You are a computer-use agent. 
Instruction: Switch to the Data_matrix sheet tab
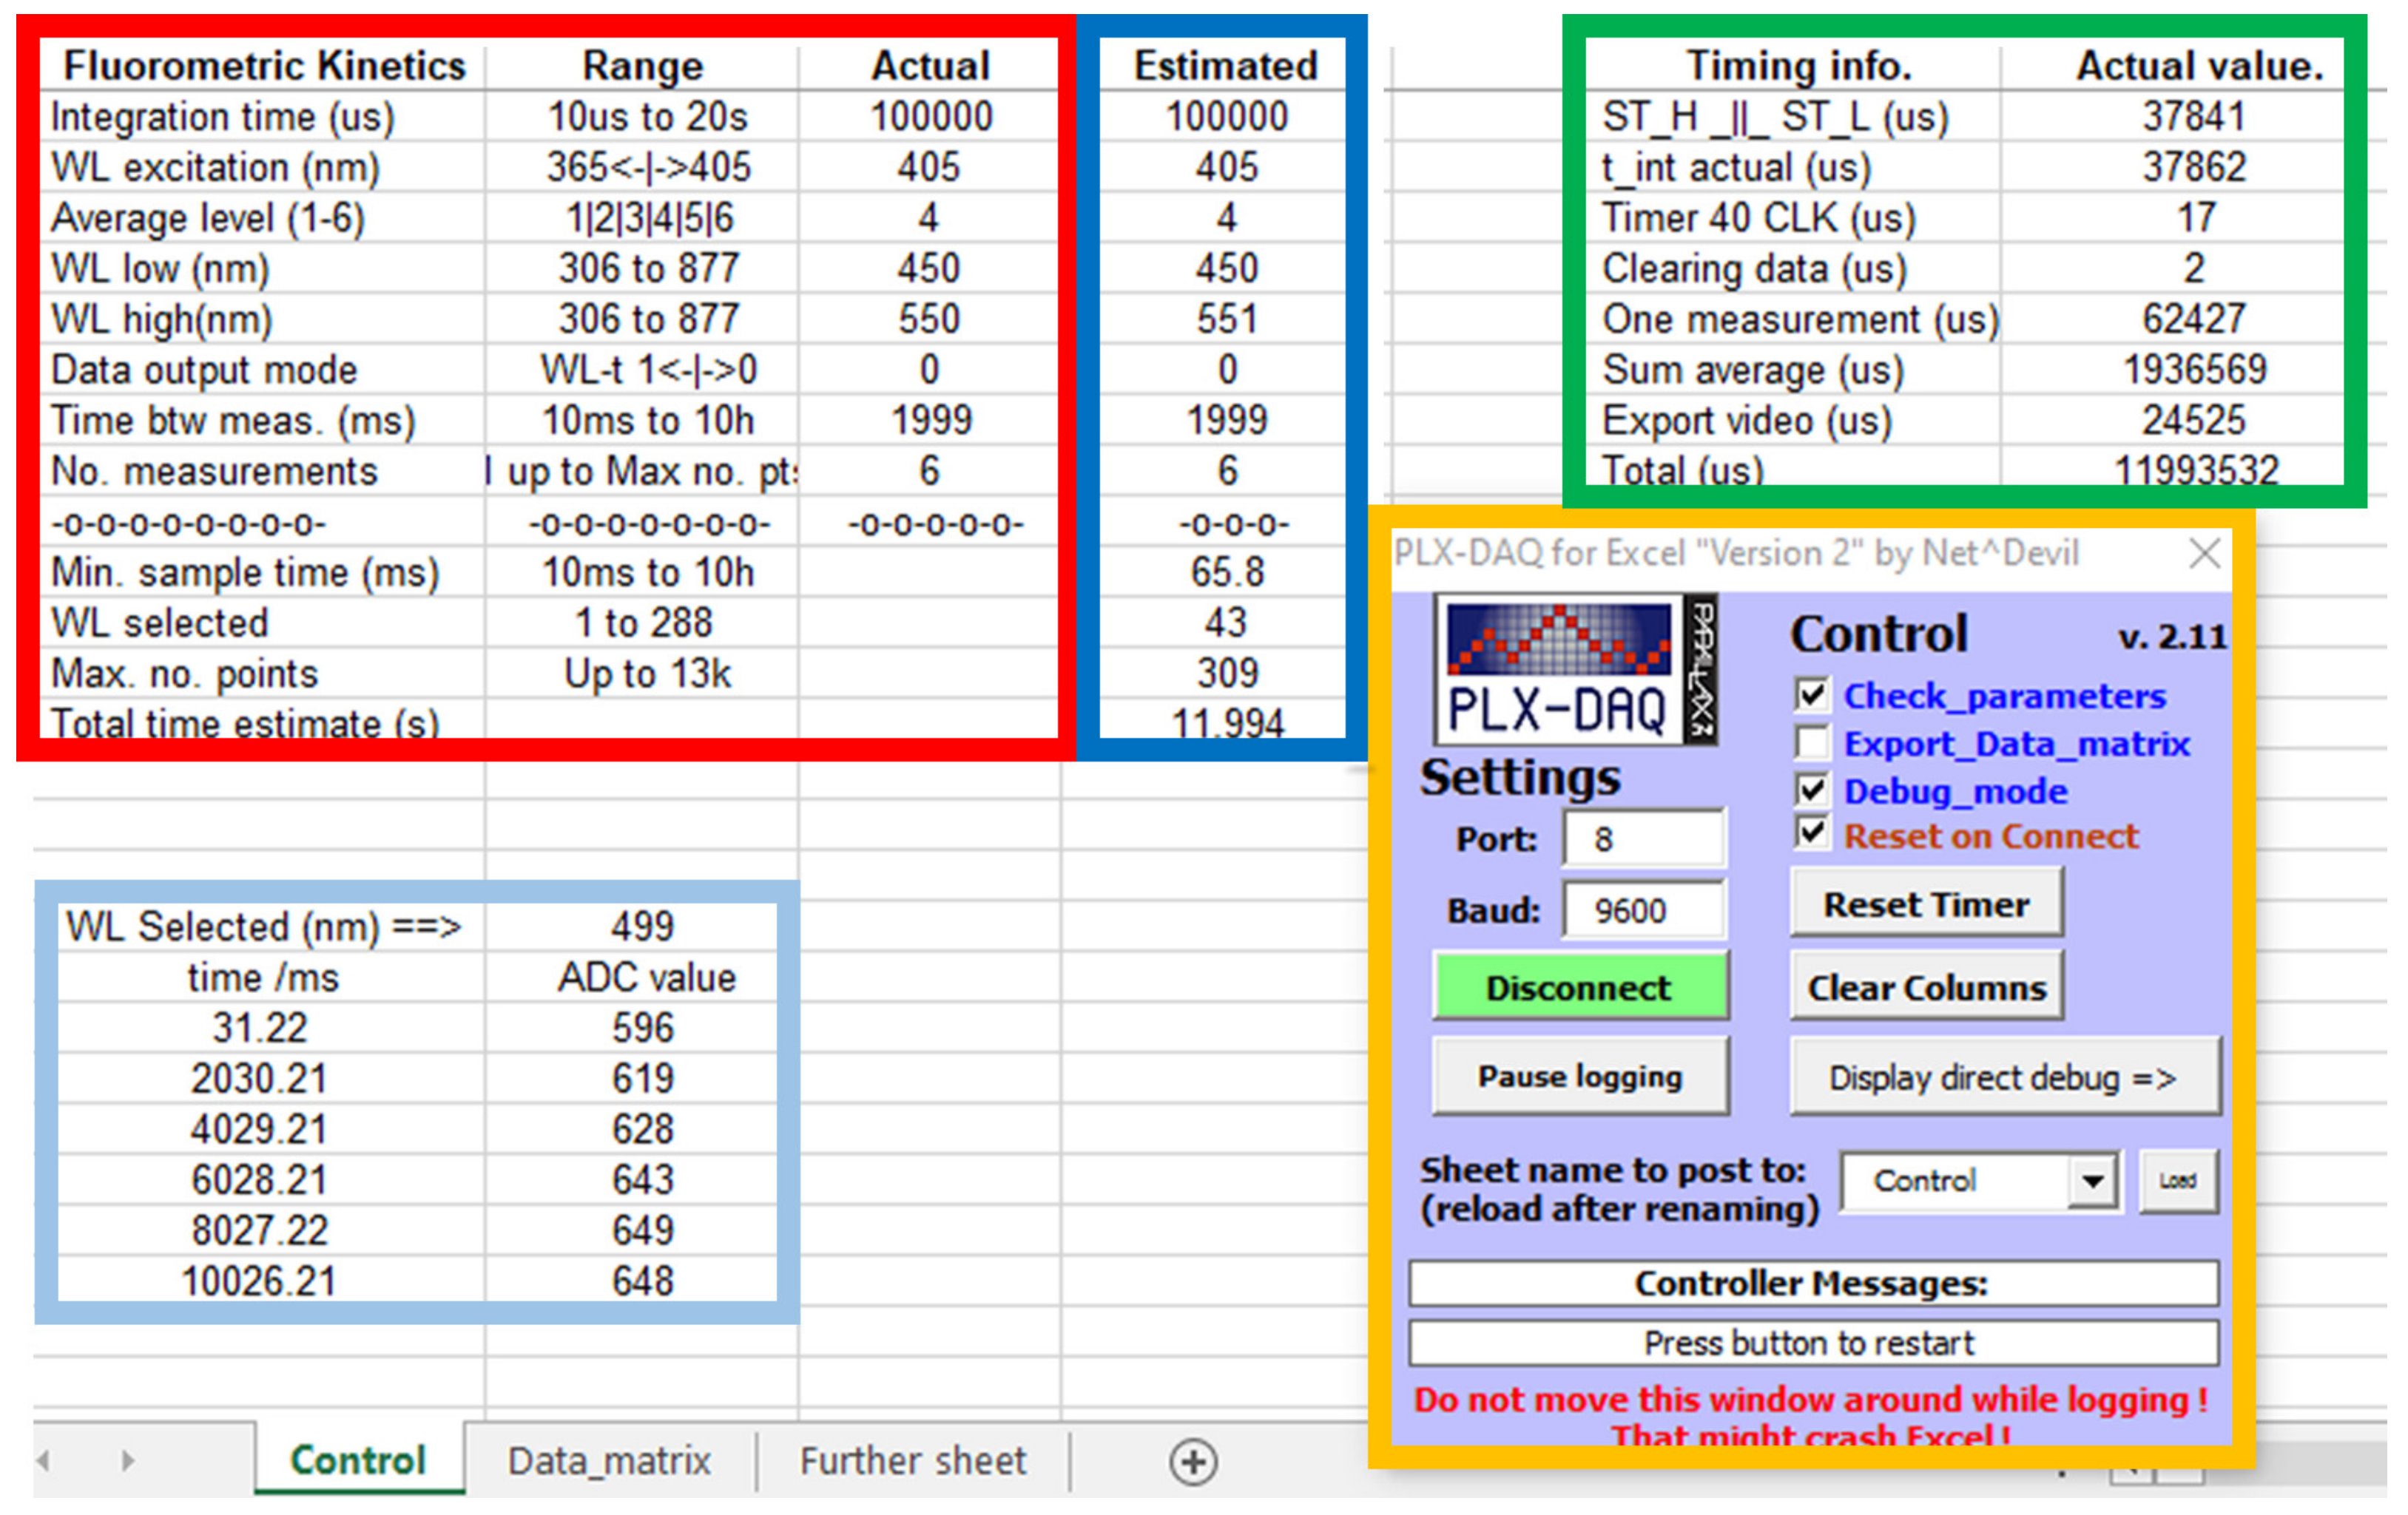coord(609,1461)
